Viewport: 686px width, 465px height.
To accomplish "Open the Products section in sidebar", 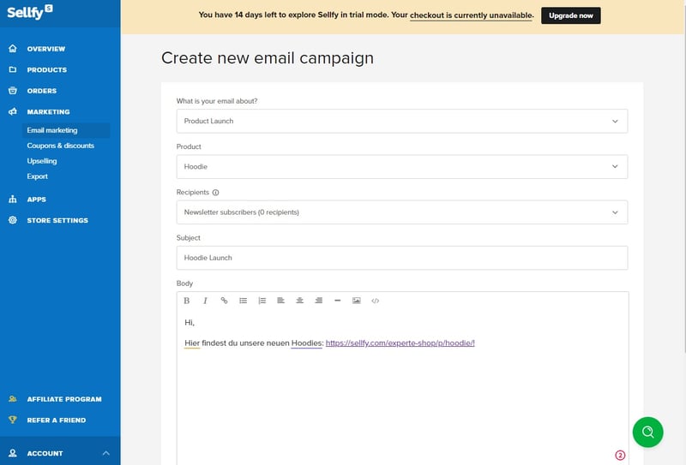I will coord(46,70).
